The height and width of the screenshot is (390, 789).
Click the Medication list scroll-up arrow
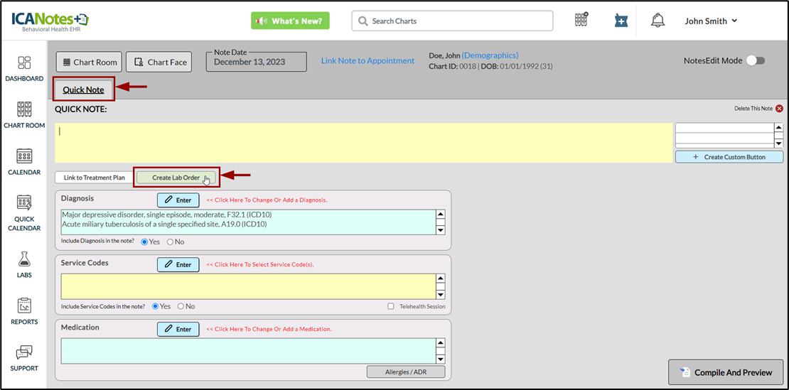[440, 342]
